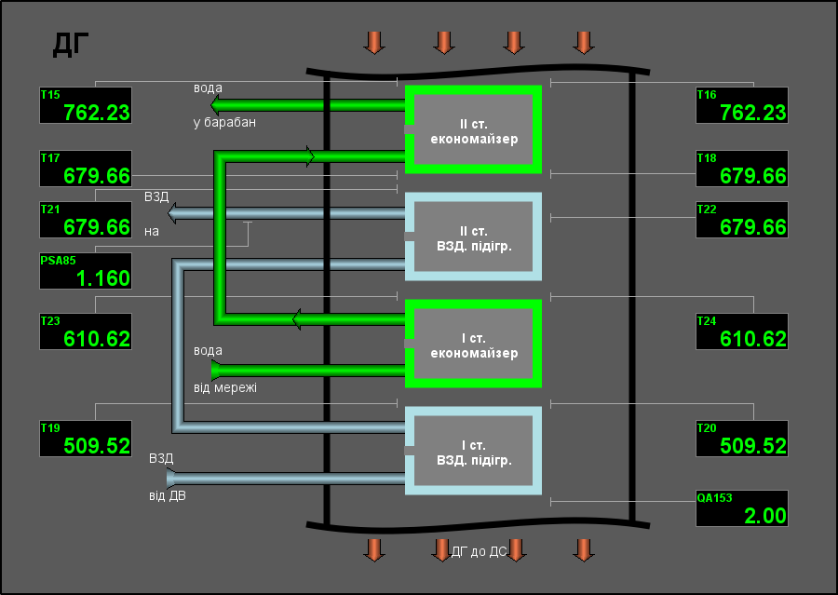Click the T20 temperature box 509.52
The image size is (838, 595).
pos(742,439)
